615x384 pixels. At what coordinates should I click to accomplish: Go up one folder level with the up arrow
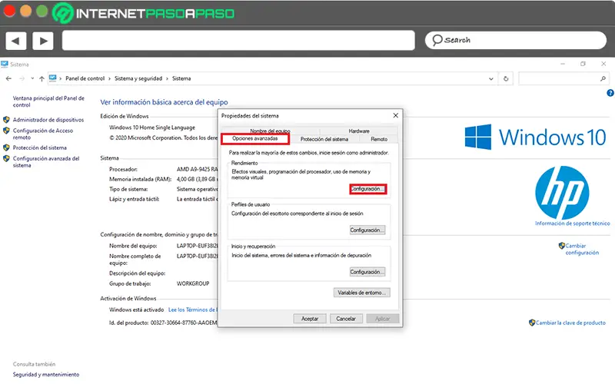point(42,78)
